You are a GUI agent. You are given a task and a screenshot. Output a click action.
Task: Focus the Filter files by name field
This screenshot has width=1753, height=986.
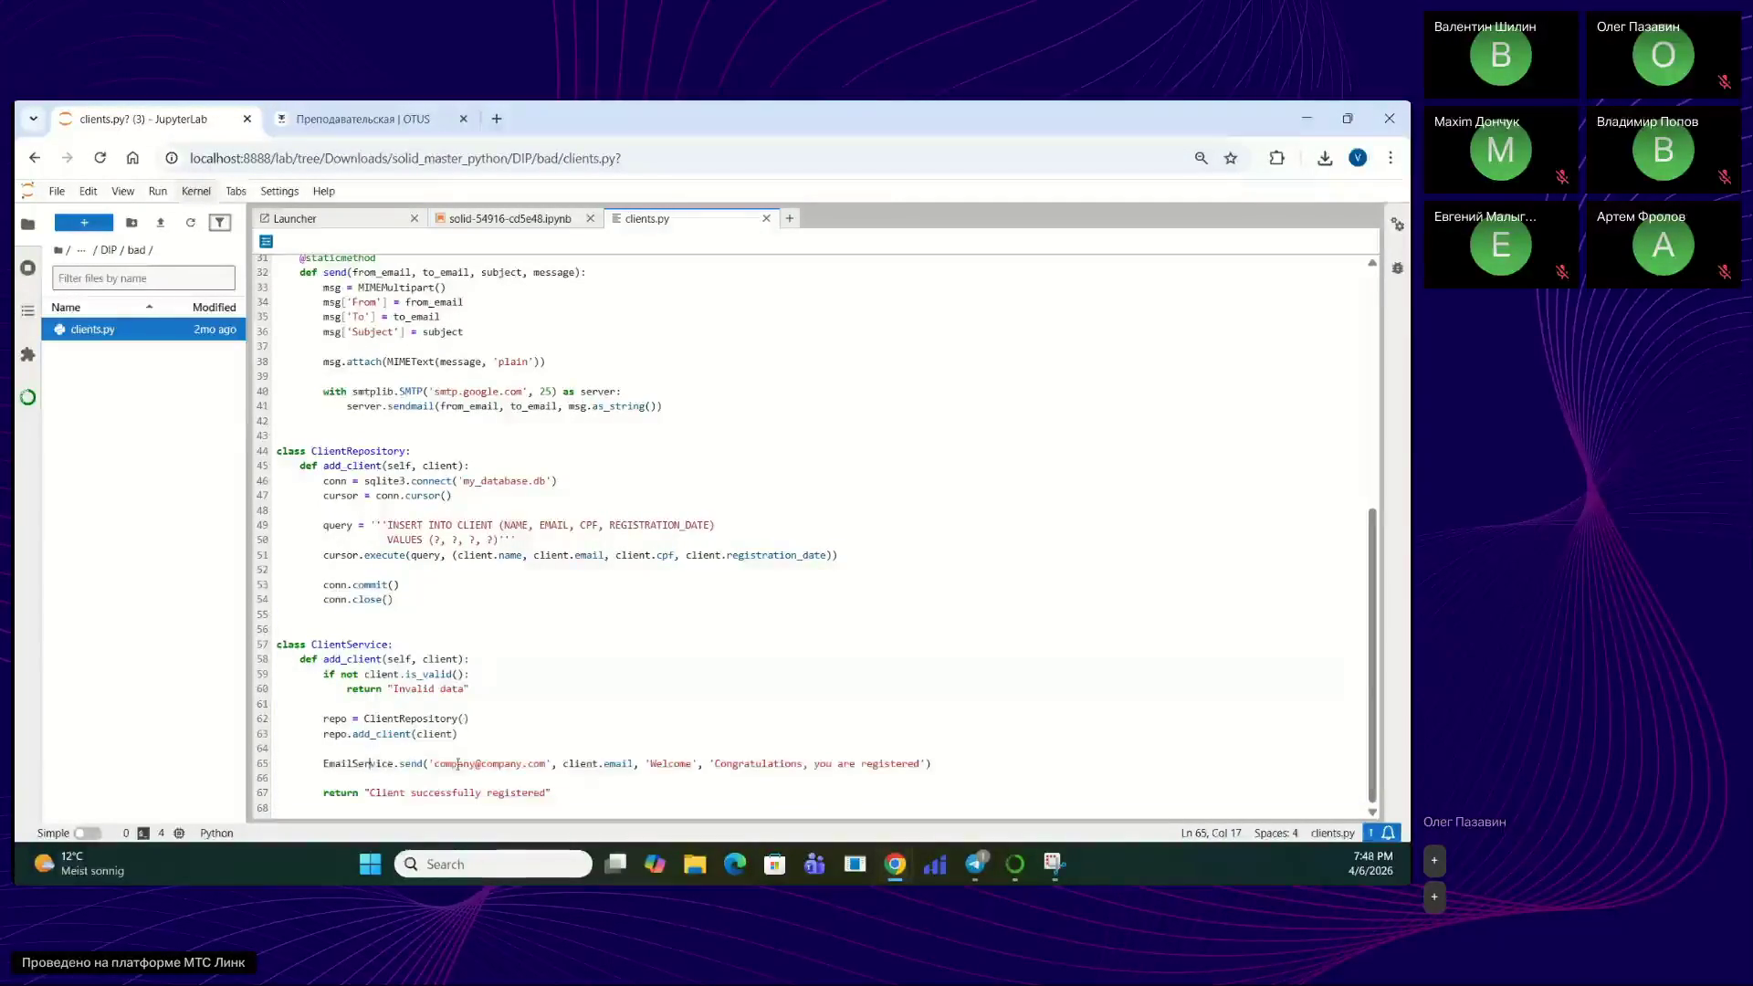pos(143,278)
